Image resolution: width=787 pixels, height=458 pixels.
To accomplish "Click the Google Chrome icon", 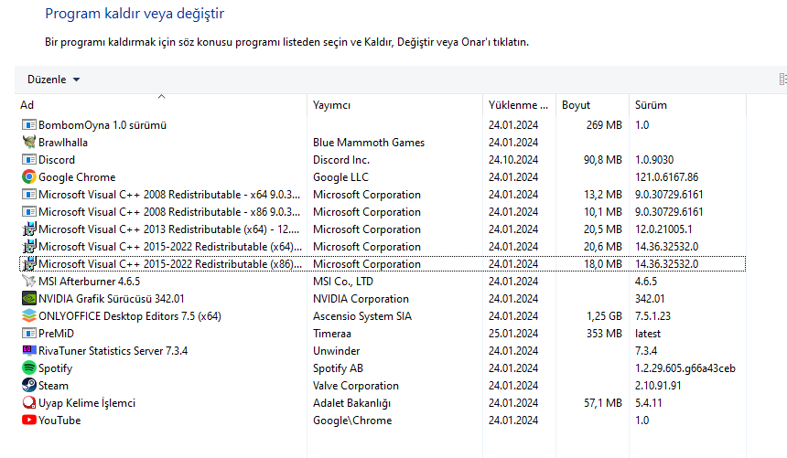I will [29, 177].
